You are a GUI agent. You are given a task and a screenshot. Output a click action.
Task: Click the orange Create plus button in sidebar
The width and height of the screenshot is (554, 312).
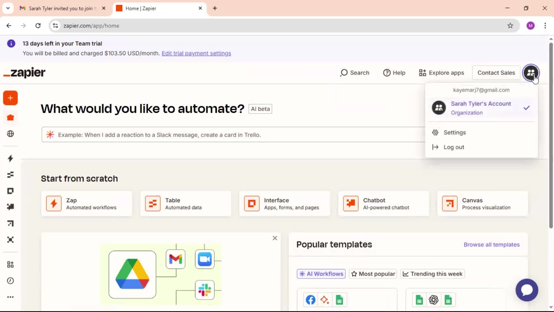[x=10, y=98]
